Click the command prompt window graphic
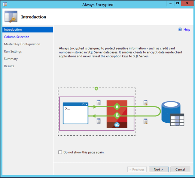The width and height of the screenshot is (195, 178). click(x=75, y=113)
